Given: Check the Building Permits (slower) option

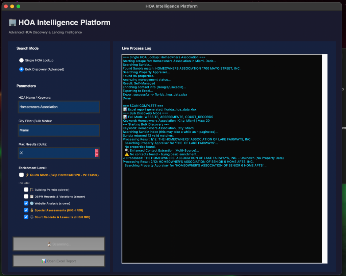Looking at the screenshot, I should click(x=26, y=190).
